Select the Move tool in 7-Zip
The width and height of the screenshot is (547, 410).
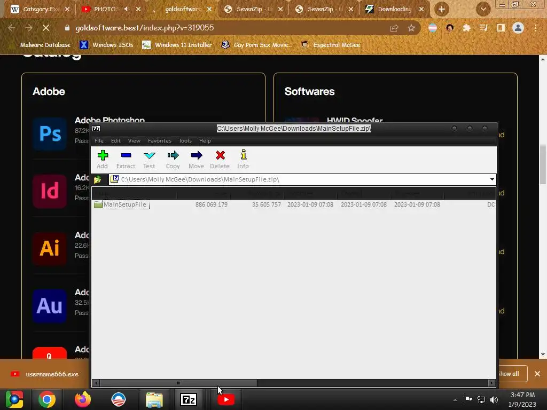[196, 159]
